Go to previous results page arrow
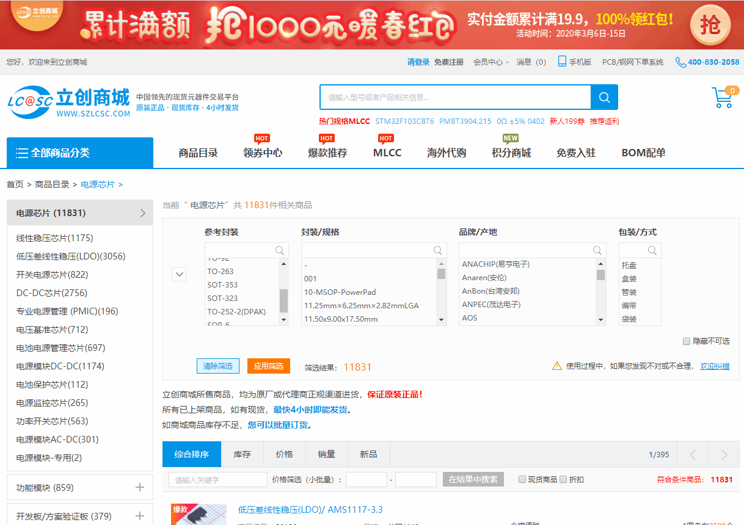The image size is (744, 525). pos(693,454)
